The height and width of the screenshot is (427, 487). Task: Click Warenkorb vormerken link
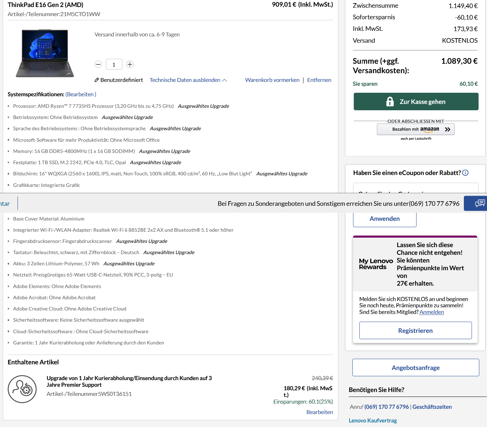(x=272, y=80)
